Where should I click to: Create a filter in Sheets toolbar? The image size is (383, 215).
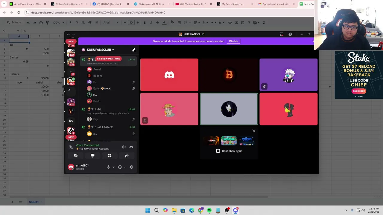tap(249, 23)
